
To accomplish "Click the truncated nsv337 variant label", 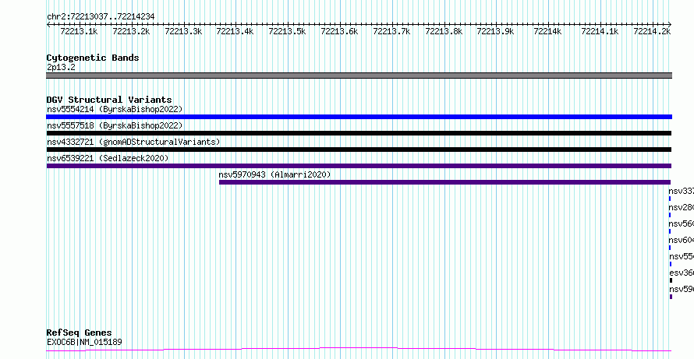I will click(x=682, y=191).
